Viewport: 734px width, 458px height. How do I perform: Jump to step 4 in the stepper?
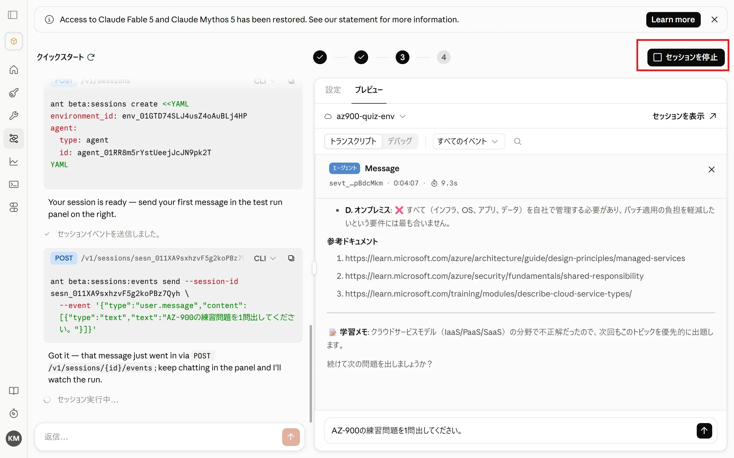(444, 57)
